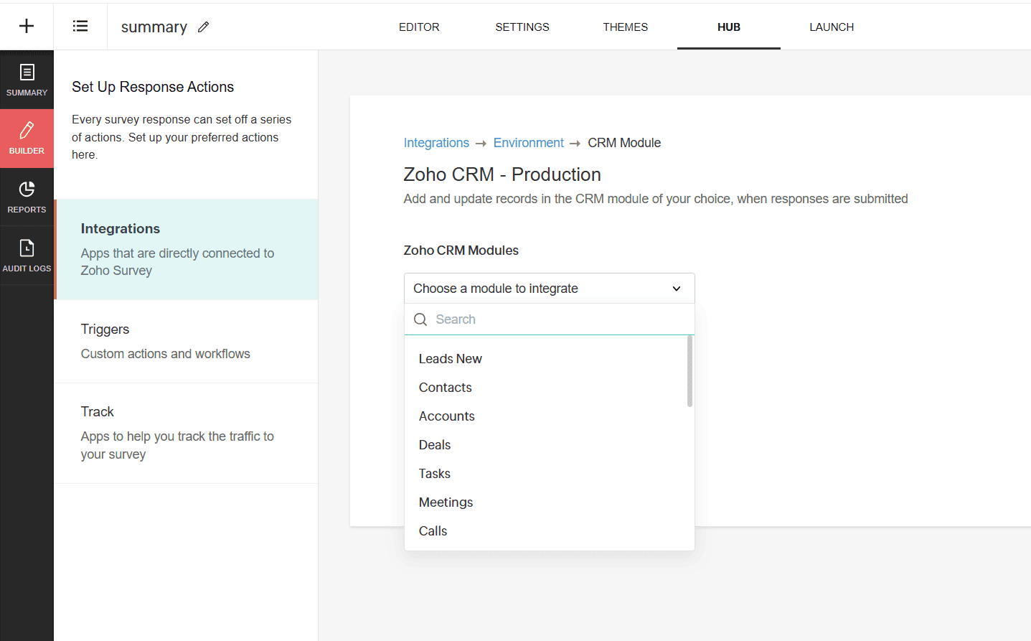Open the Launch tab

pyautogui.click(x=832, y=27)
